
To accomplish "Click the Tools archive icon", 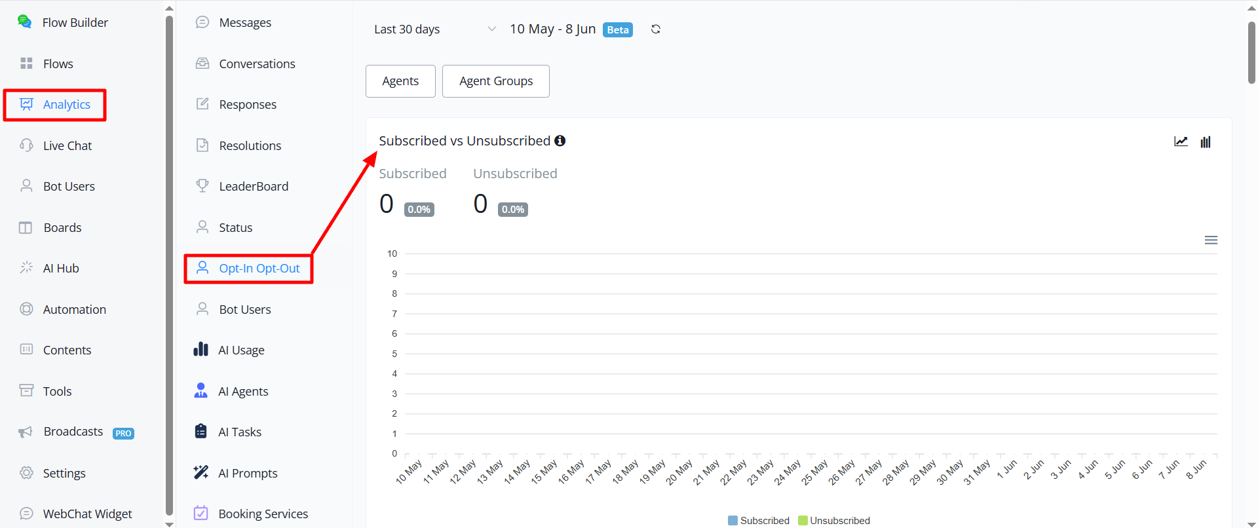I will (26, 390).
